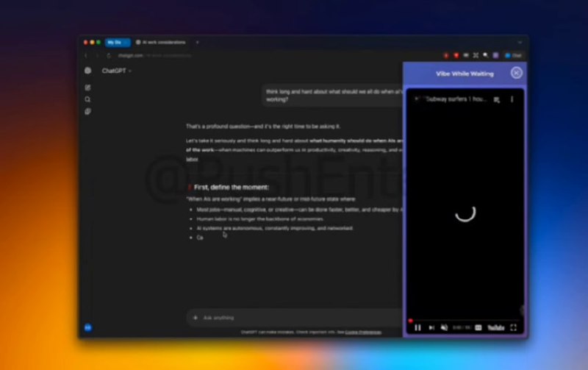Unmute the YouTube video player
The width and height of the screenshot is (588, 370).
(444, 327)
